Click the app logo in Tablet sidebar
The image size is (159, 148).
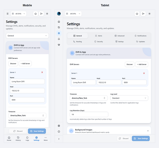coord(59,14)
